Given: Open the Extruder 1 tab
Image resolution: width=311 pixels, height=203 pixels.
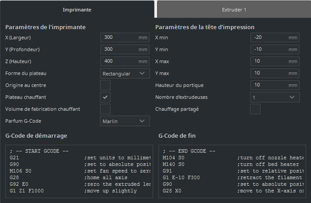Looking at the screenshot, I should [x=234, y=9].
